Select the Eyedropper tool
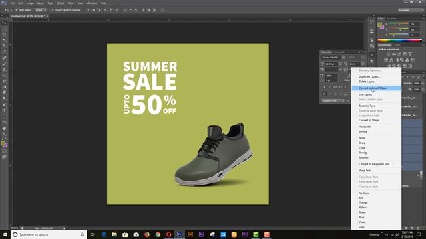This screenshot has width=426, height=239. tap(4, 52)
